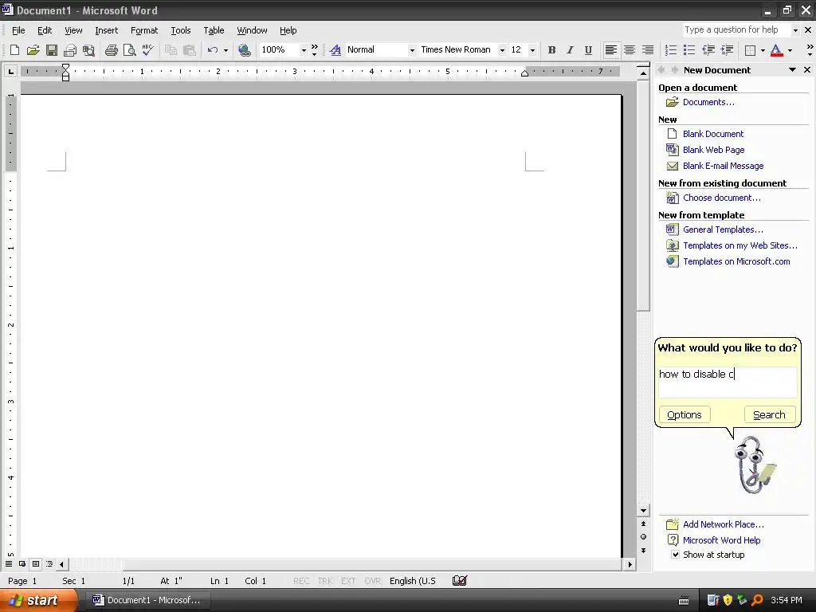Open the border style dropdown arrow

(763, 50)
